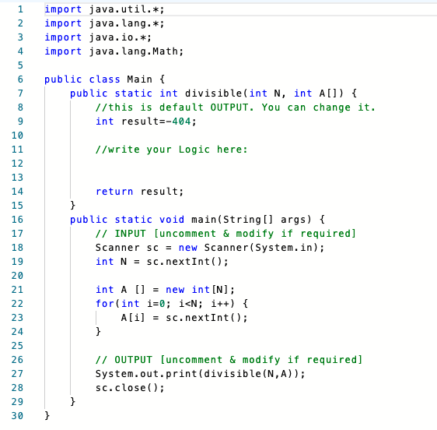Click the 'main(String[] args)' method signature
The image size is (437, 430).
coord(251,220)
